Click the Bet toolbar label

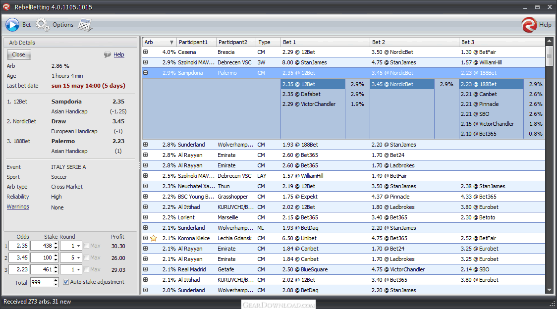(27, 25)
